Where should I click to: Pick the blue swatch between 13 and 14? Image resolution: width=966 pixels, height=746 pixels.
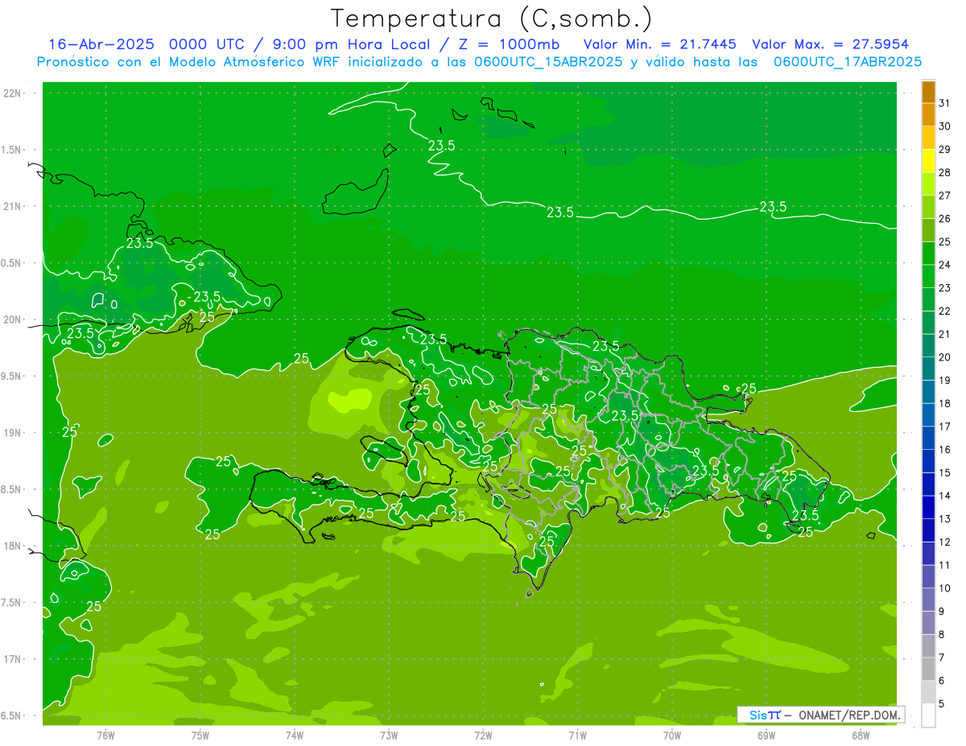928,507
